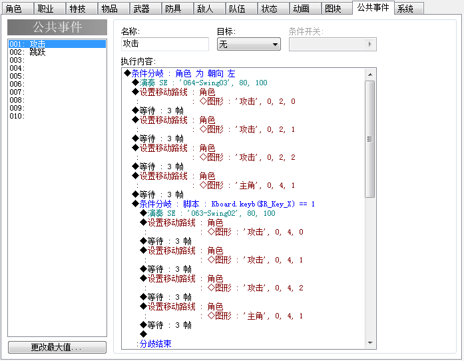Select empty list entry 010
Image resolution: width=464 pixels, height=361 pixels.
[57, 116]
